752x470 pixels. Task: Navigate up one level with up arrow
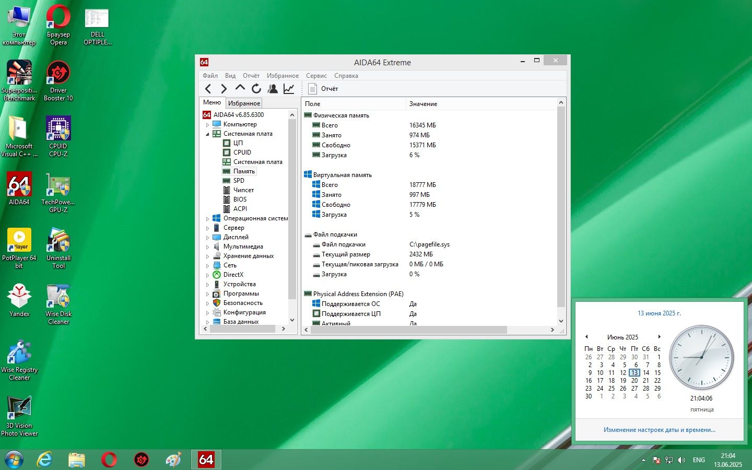coord(240,89)
